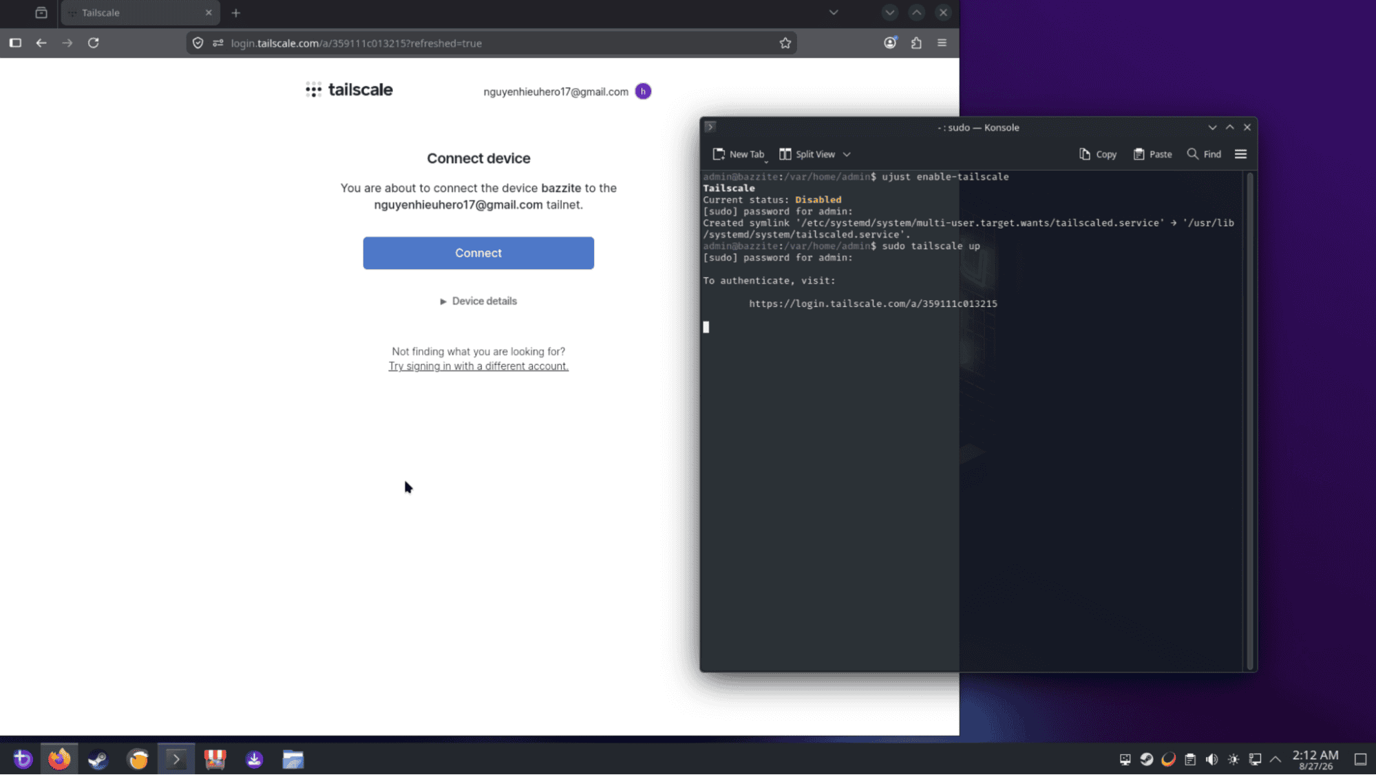Click the 'Connect device' heading

pyautogui.click(x=478, y=158)
